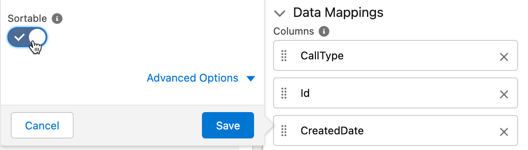Toggle the Sortable switch off
The width and height of the screenshot is (528, 150).
tap(27, 37)
